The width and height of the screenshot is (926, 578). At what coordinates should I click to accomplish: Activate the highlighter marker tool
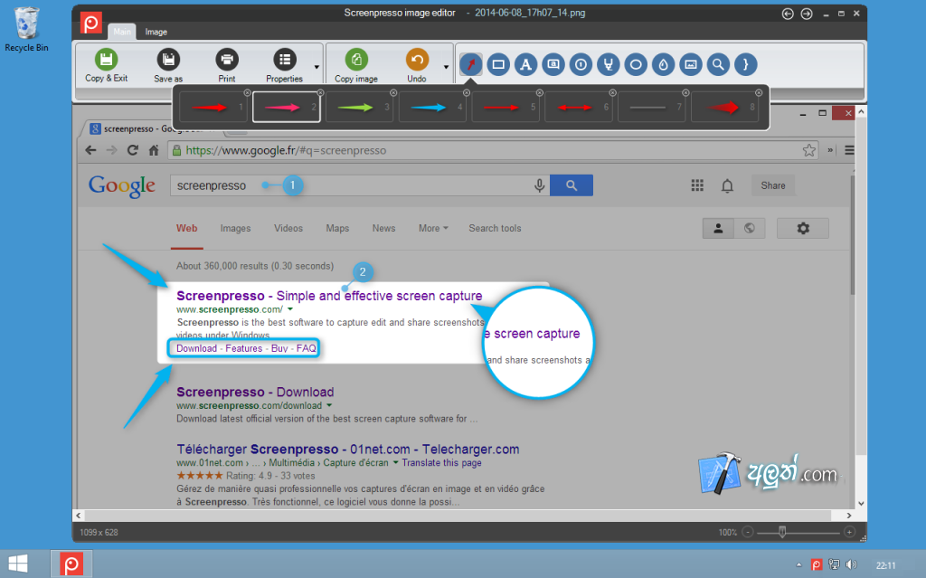[609, 64]
